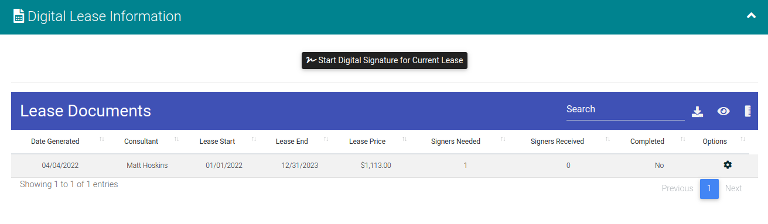Image resolution: width=768 pixels, height=224 pixels.
Task: Download the lease documents table
Action: [697, 111]
